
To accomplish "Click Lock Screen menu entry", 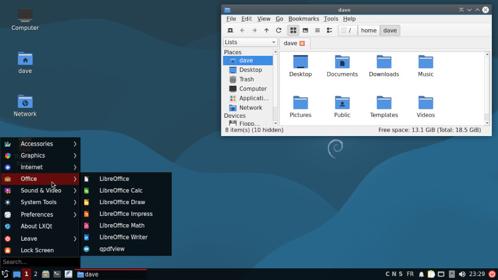I will pyautogui.click(x=40, y=251).
